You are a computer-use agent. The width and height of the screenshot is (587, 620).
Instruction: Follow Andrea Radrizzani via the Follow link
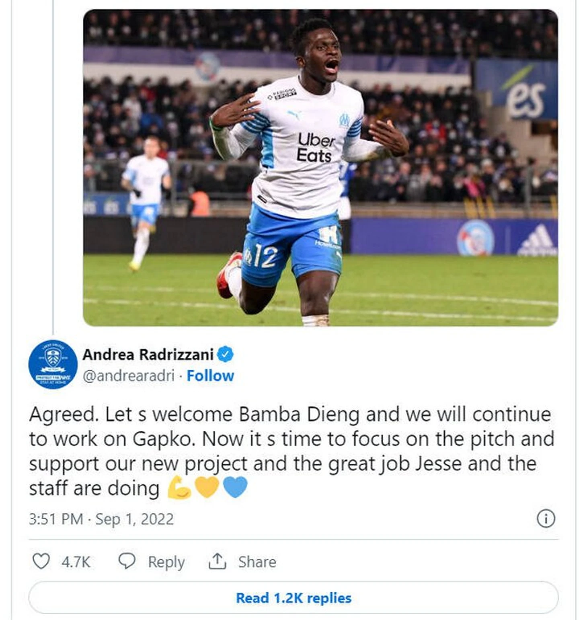[x=210, y=376]
